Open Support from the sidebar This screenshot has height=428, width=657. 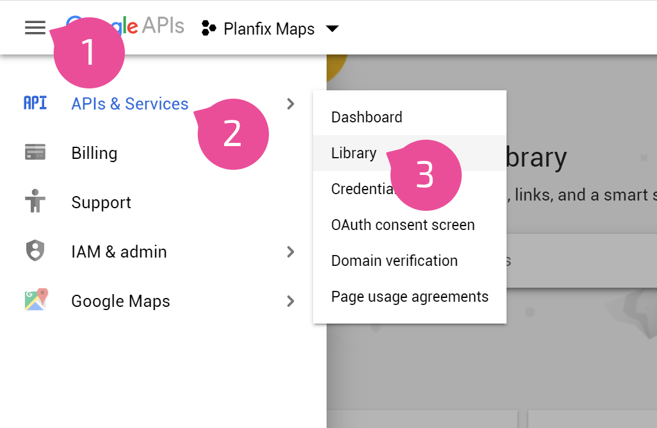click(101, 202)
